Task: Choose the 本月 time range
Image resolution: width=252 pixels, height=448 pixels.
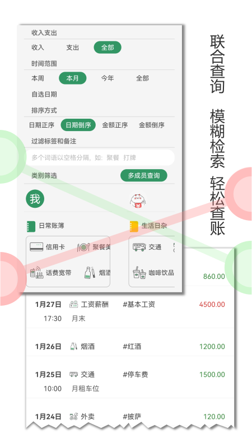Action: tap(73, 78)
